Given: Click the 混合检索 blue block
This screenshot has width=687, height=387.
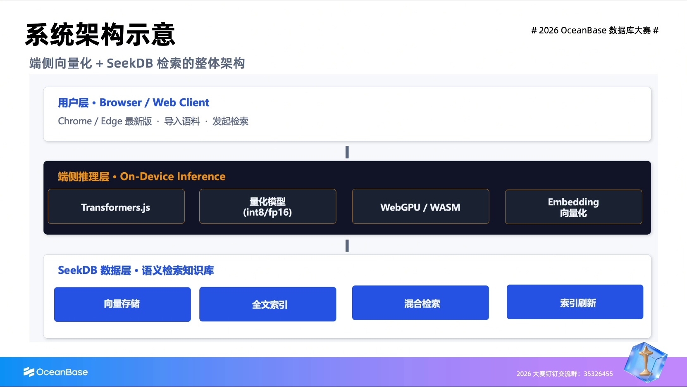Looking at the screenshot, I should 420,303.
